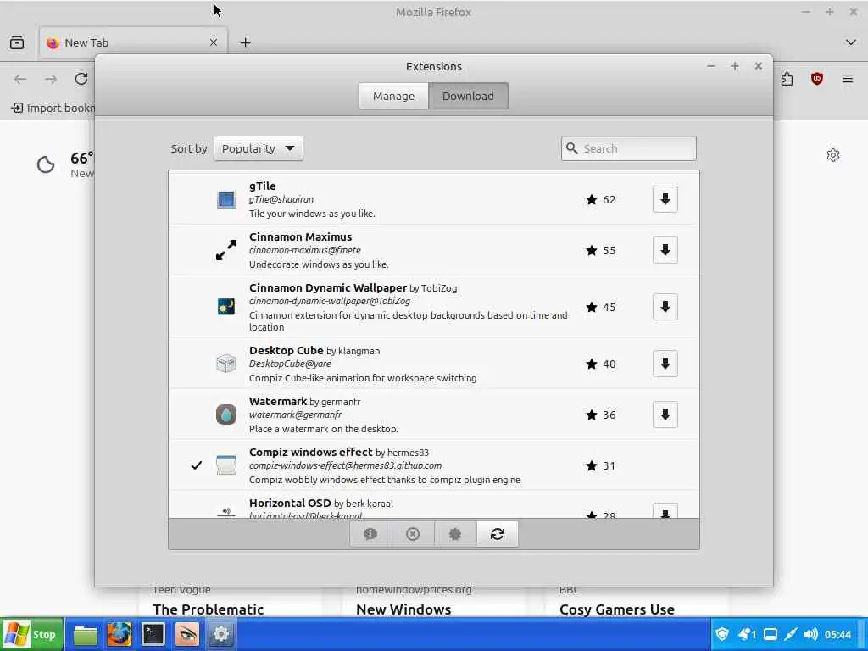The image size is (868, 651).
Task: Select Compiz windows effect title
Action: (x=310, y=453)
